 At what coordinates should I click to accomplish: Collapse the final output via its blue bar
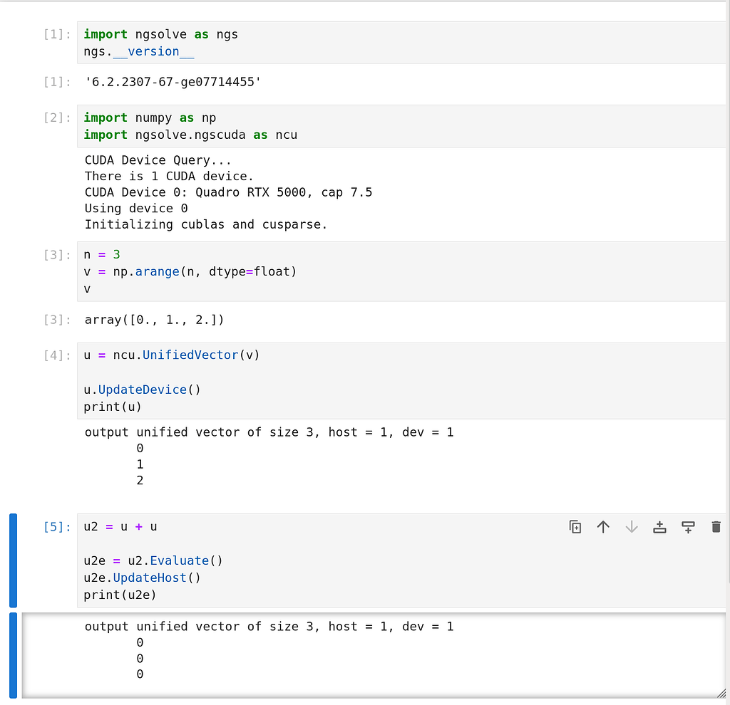click(x=12, y=652)
